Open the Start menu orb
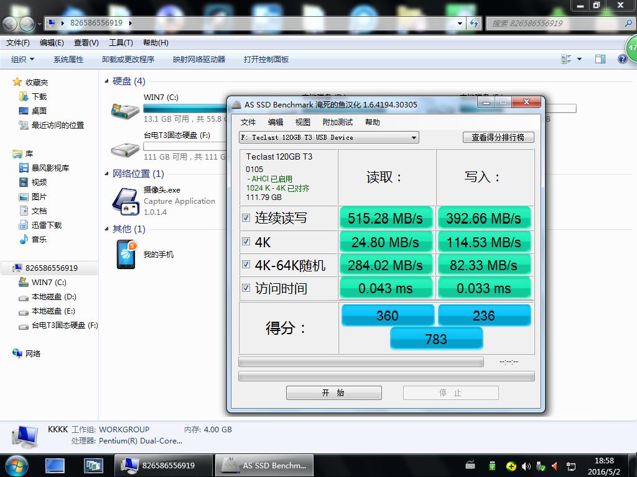The image size is (637, 477). 16,466
